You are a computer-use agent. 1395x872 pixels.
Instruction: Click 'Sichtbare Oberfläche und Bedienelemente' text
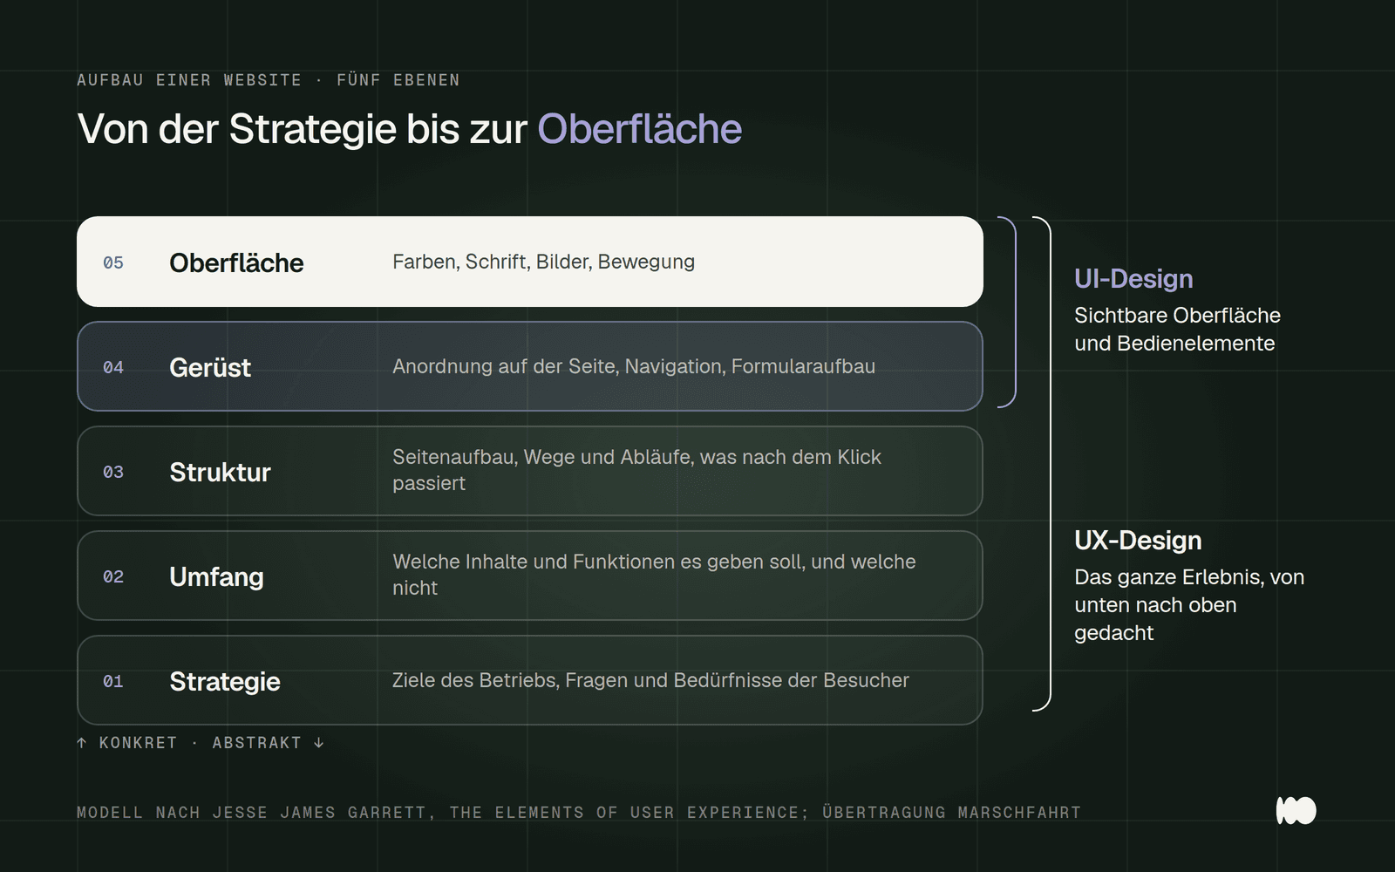(1177, 330)
